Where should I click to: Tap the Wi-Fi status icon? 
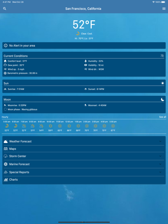(x=154, y=2)
